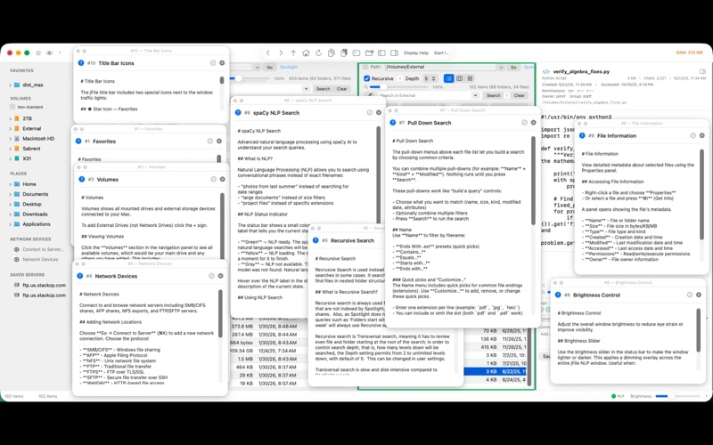Click Spotlight link in the left pane

[288, 67]
